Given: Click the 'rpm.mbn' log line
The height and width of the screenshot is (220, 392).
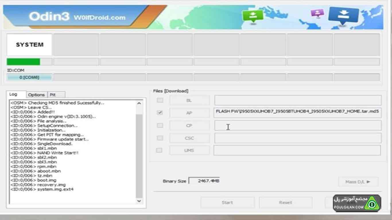Looking at the screenshot, I should tap(33, 166).
